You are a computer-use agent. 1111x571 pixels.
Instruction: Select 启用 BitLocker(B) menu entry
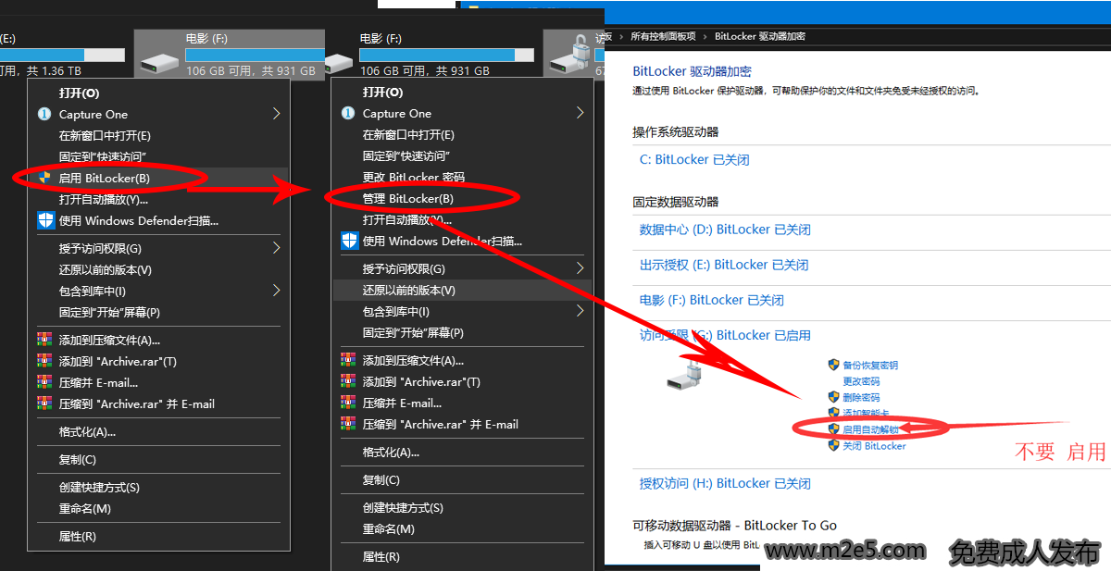tap(159, 178)
